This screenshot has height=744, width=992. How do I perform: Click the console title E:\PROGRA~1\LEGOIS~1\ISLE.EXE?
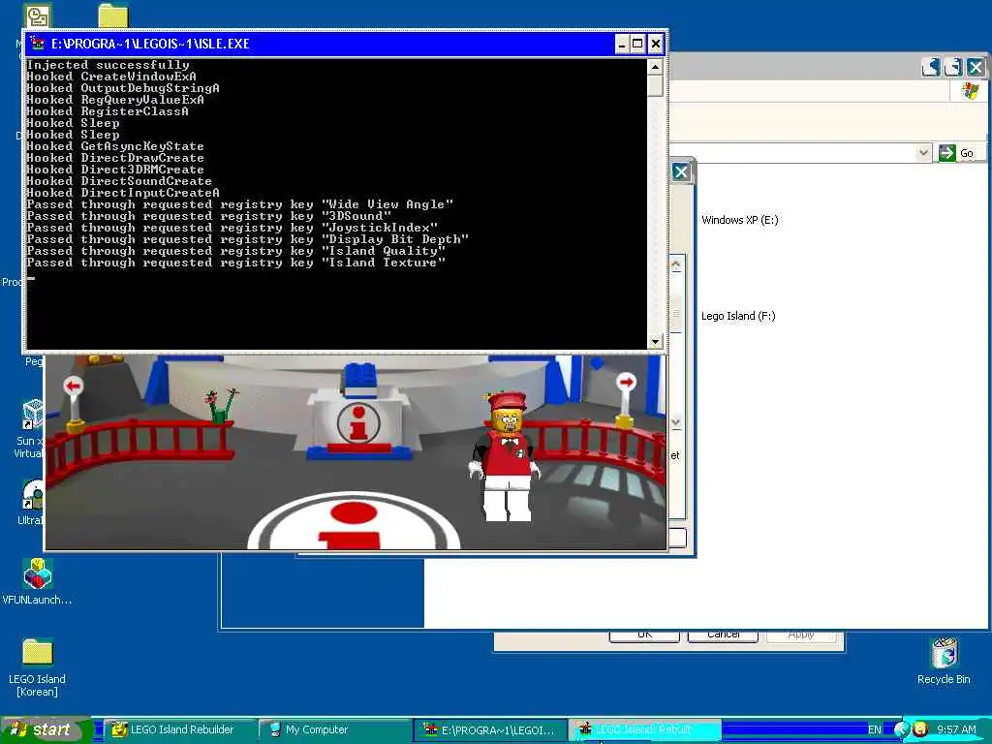click(x=150, y=44)
